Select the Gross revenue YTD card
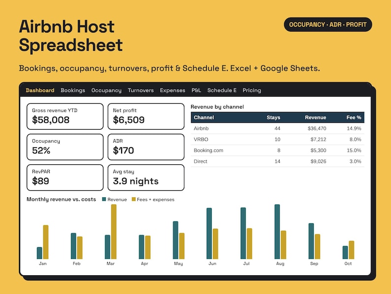This screenshot has height=294, width=391. 65,116
